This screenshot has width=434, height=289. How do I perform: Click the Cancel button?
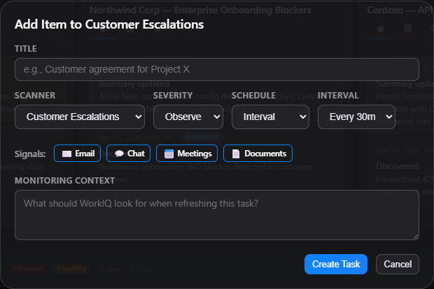coord(398,264)
